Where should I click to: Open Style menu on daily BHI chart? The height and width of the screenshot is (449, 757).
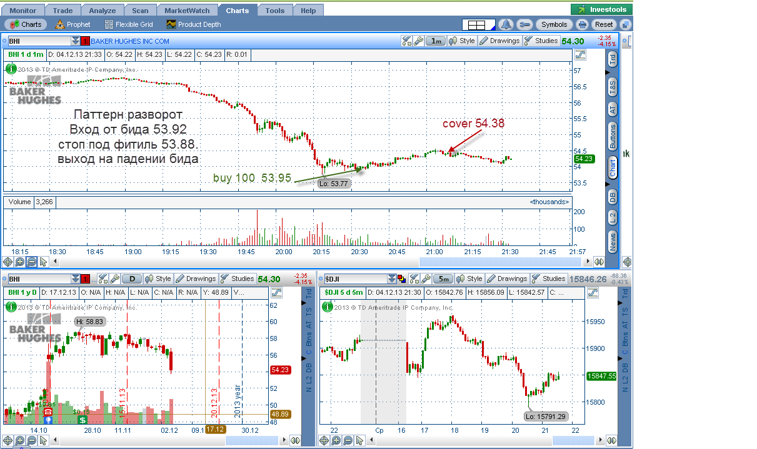159,279
